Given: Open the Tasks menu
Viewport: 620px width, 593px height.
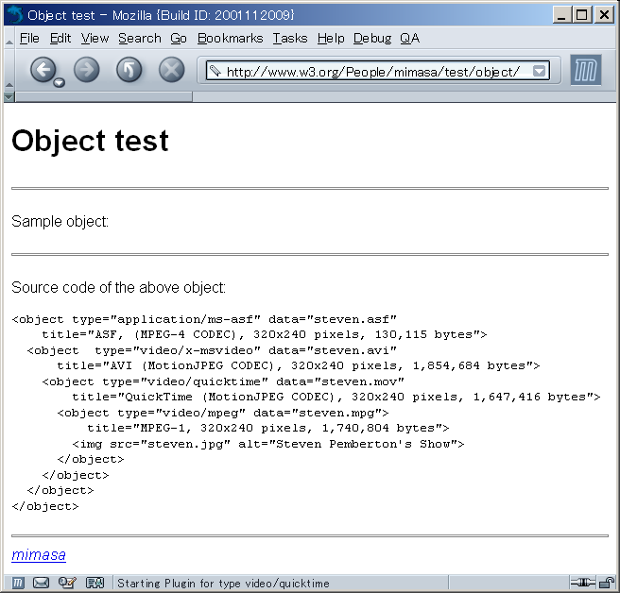Looking at the screenshot, I should [289, 38].
